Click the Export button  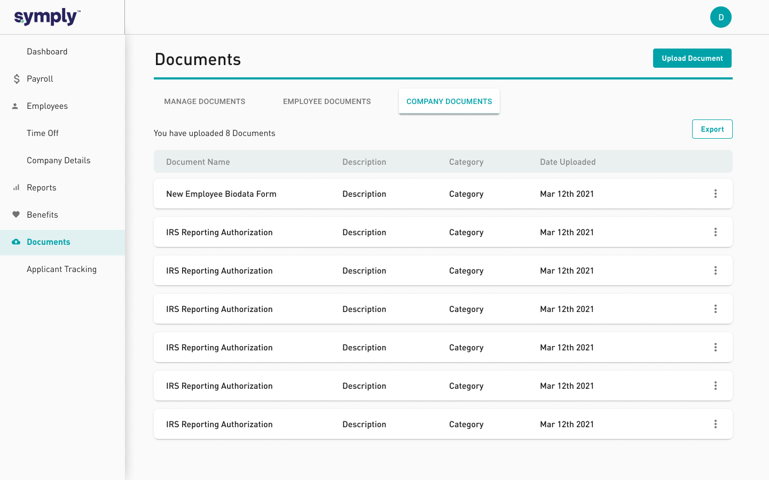click(x=712, y=129)
